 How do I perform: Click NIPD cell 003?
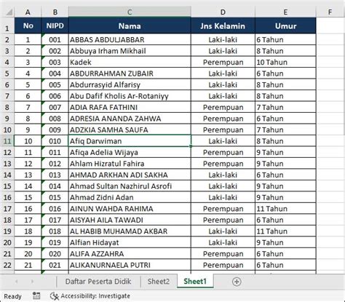[55, 62]
